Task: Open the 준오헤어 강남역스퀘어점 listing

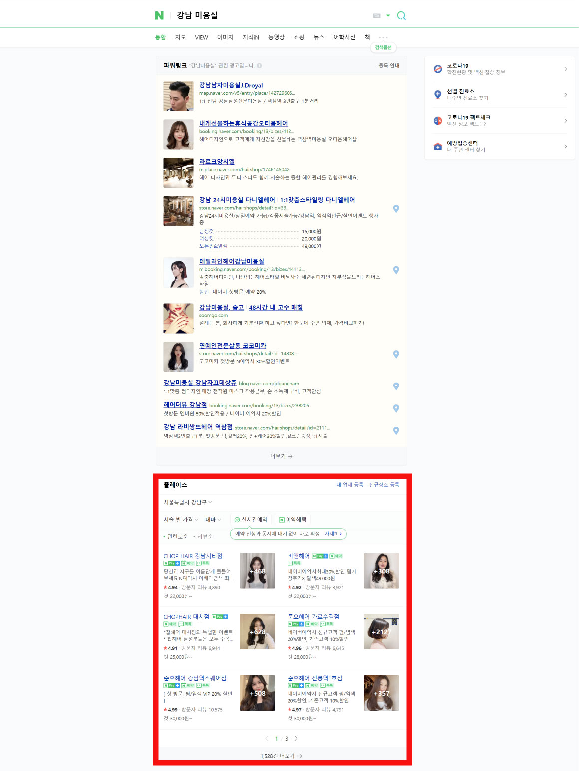Action: coord(195,678)
